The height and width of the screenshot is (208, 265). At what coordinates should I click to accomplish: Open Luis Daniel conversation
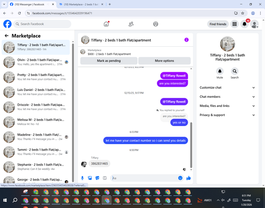point(36,92)
